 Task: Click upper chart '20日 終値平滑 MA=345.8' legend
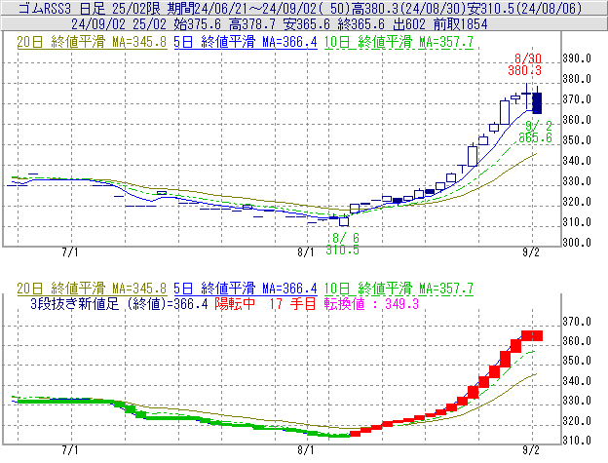(x=92, y=42)
